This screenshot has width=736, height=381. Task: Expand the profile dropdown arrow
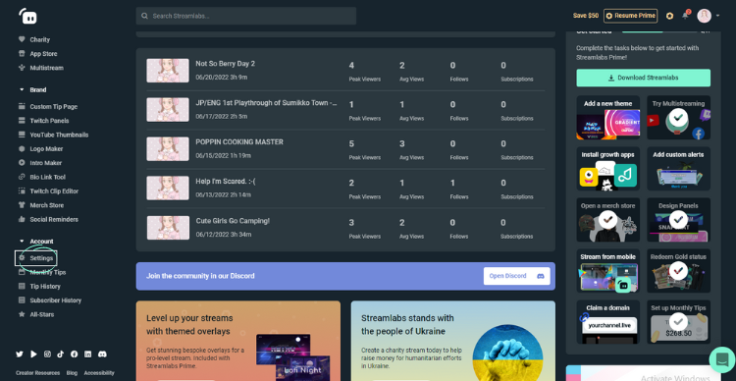(717, 16)
